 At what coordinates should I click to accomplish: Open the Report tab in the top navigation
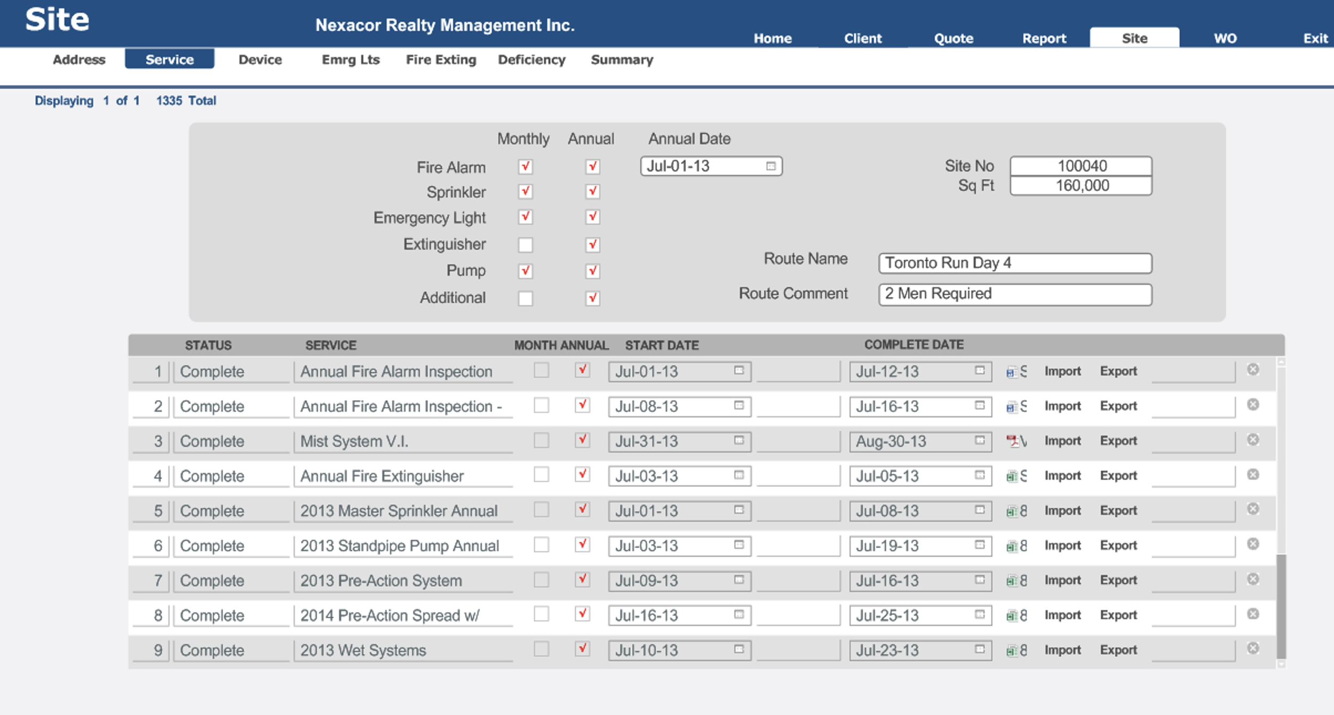coord(1044,38)
